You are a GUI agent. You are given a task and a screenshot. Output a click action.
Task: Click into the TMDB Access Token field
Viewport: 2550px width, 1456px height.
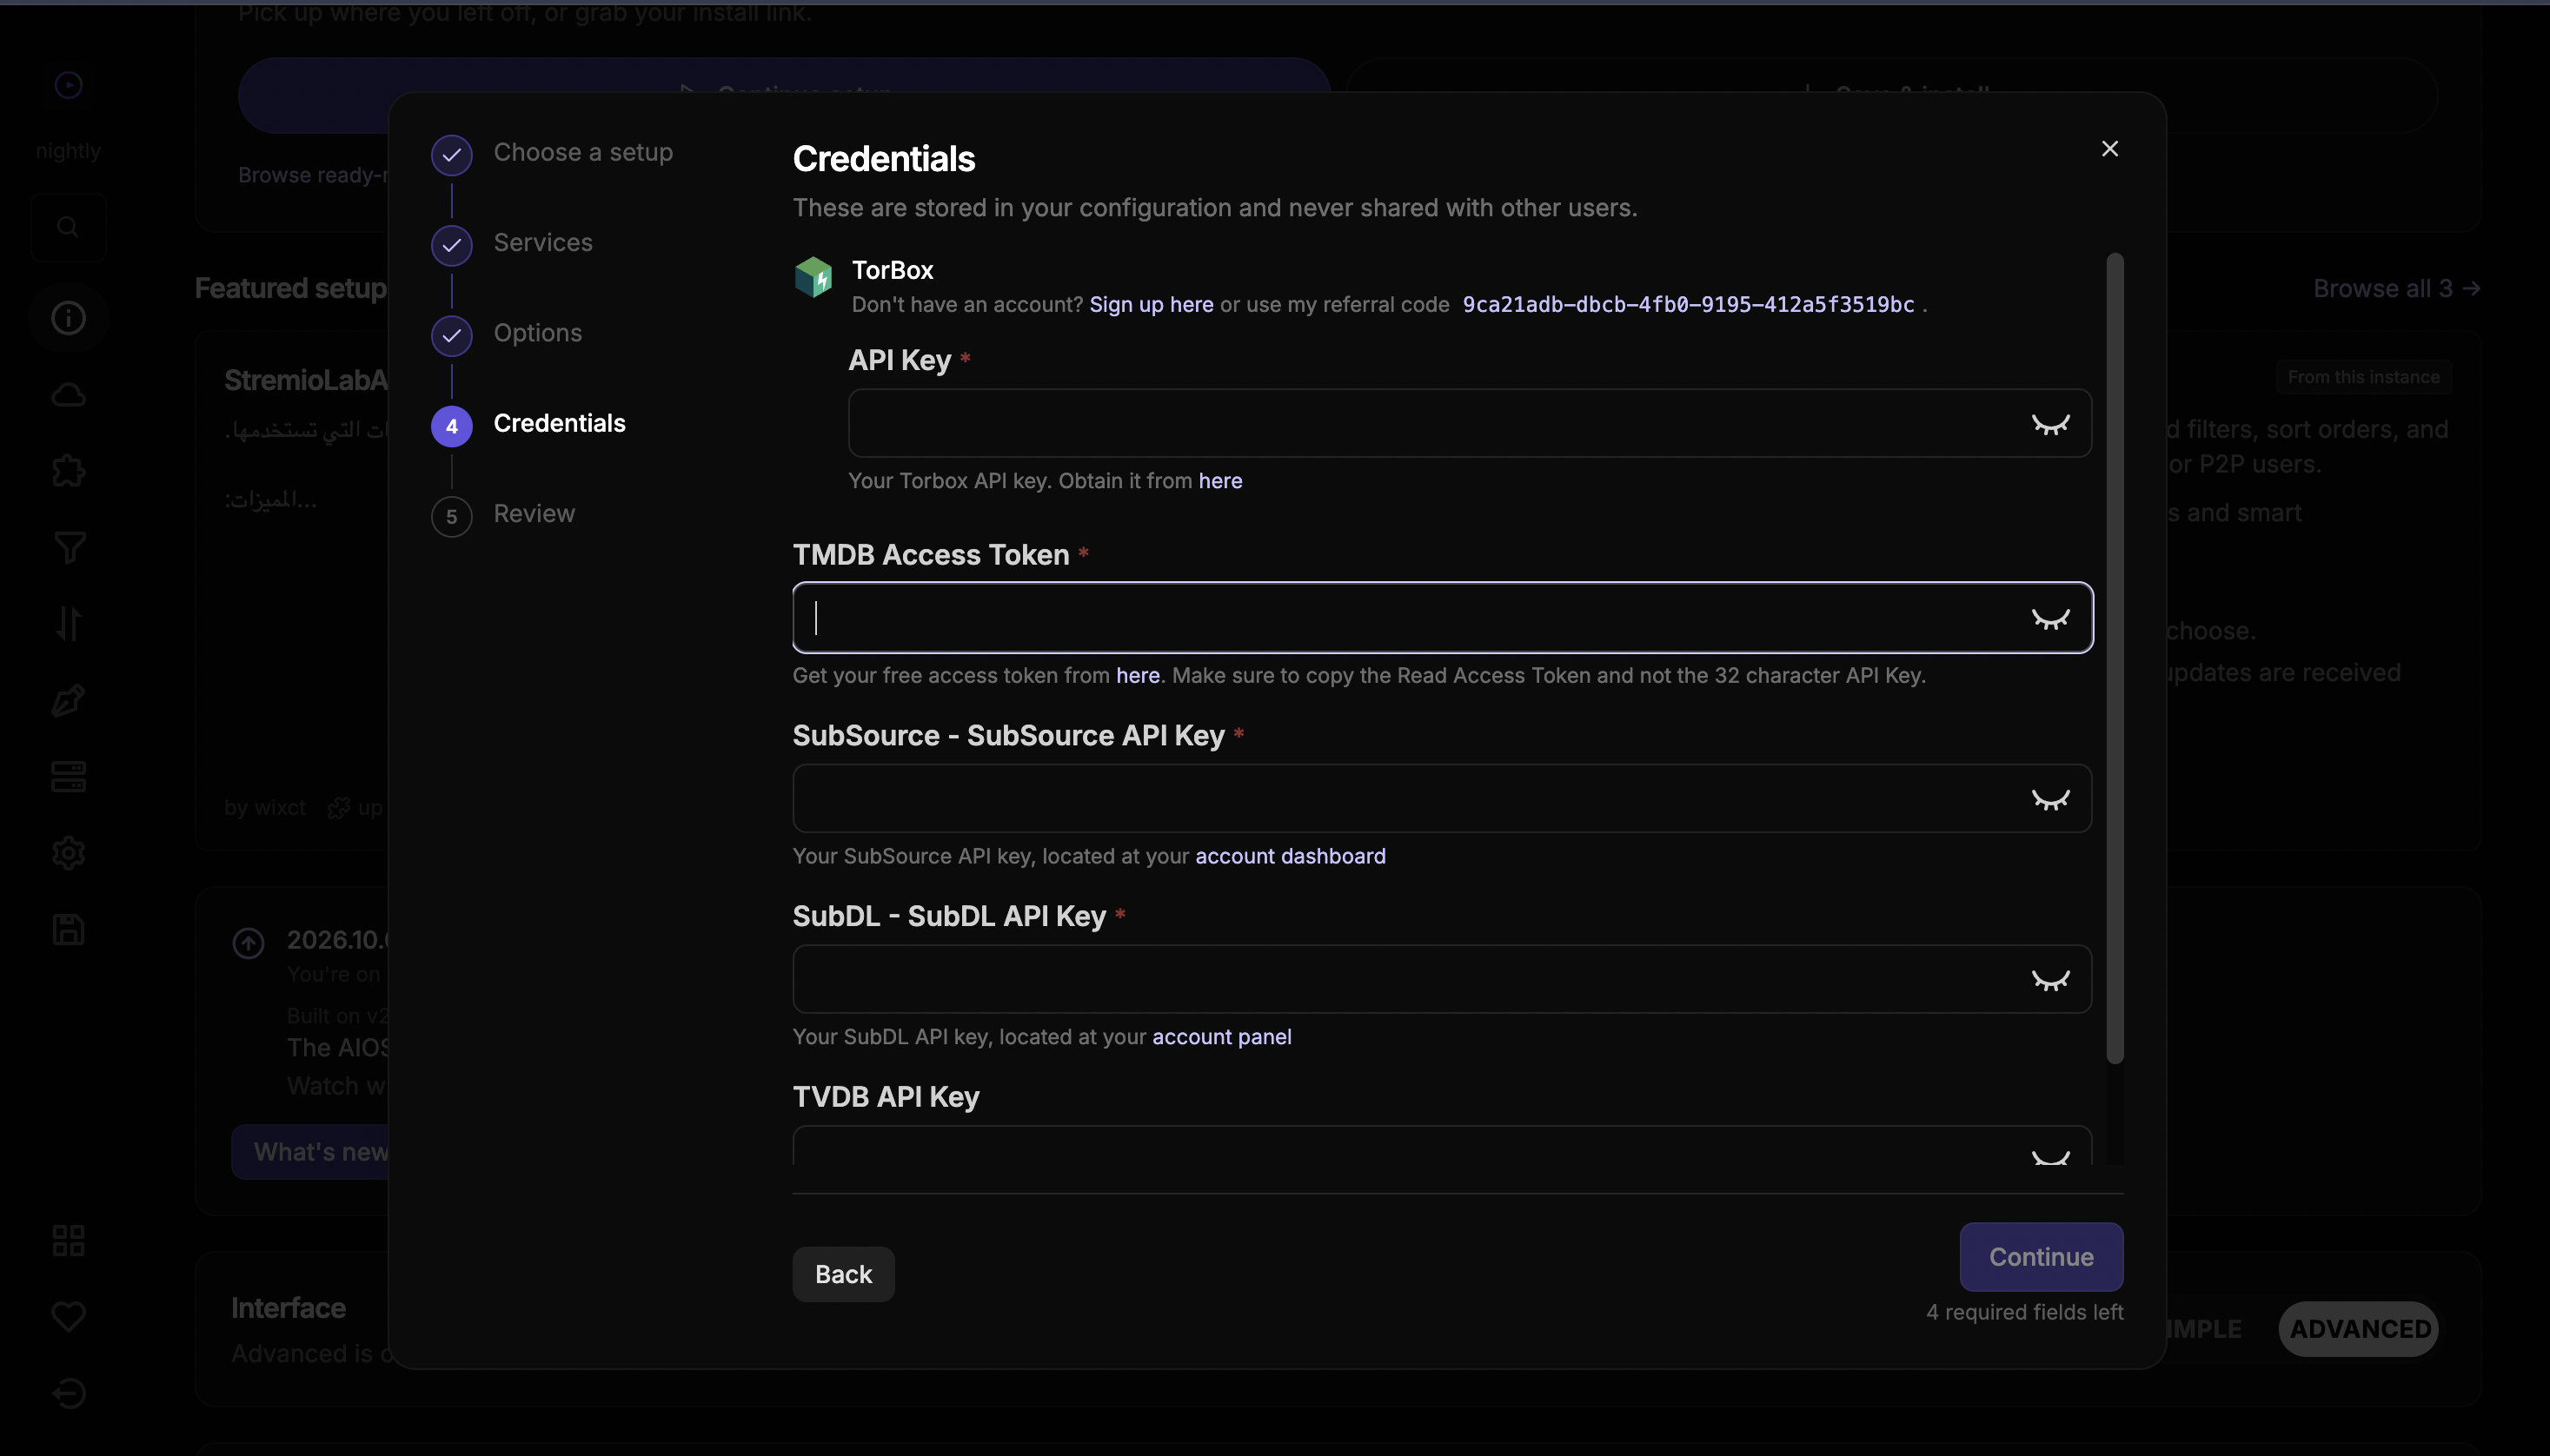point(1443,618)
